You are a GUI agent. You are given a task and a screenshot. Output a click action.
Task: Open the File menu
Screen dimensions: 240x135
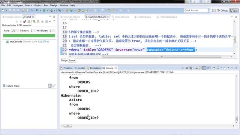[3, 5]
